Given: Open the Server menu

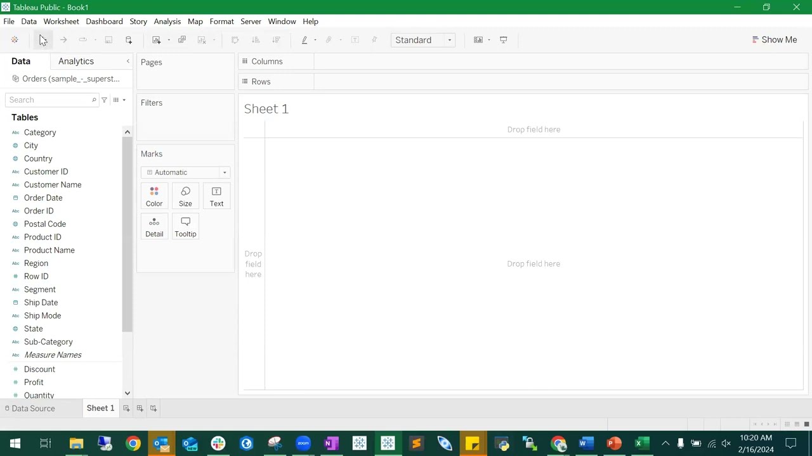Looking at the screenshot, I should tap(251, 22).
